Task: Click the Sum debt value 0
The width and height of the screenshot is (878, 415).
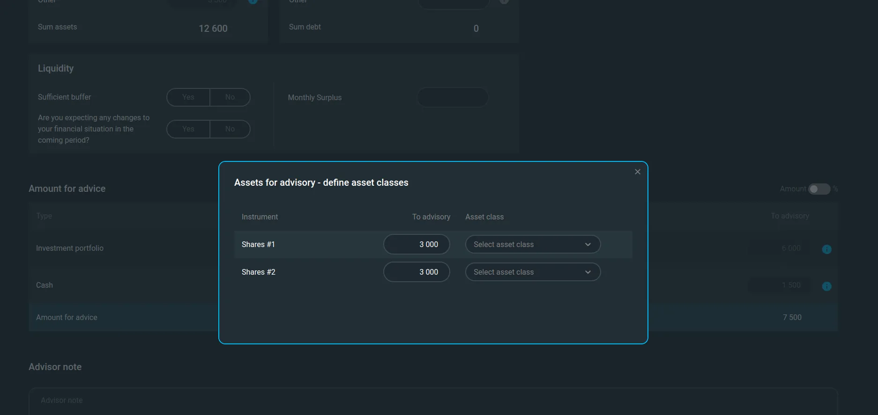Action: point(476,29)
